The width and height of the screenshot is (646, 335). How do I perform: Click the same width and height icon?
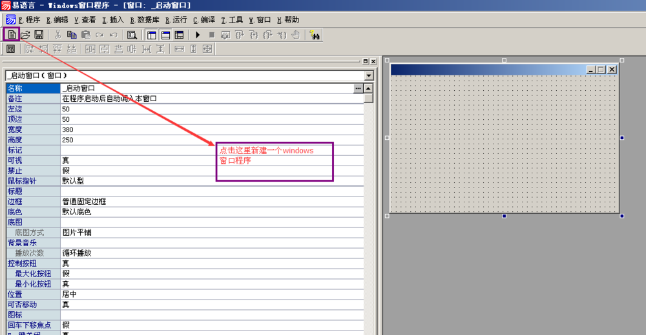[x=207, y=49]
